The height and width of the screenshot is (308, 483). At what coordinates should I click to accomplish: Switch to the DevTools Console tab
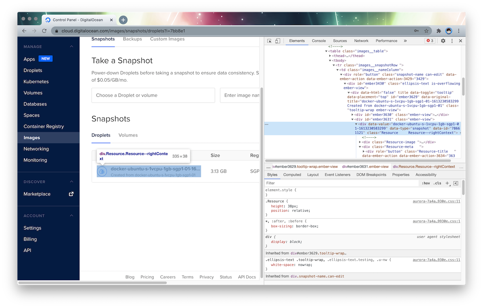[x=319, y=41]
